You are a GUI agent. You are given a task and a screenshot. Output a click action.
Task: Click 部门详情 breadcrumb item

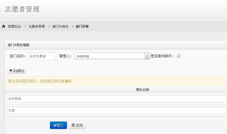82,26
